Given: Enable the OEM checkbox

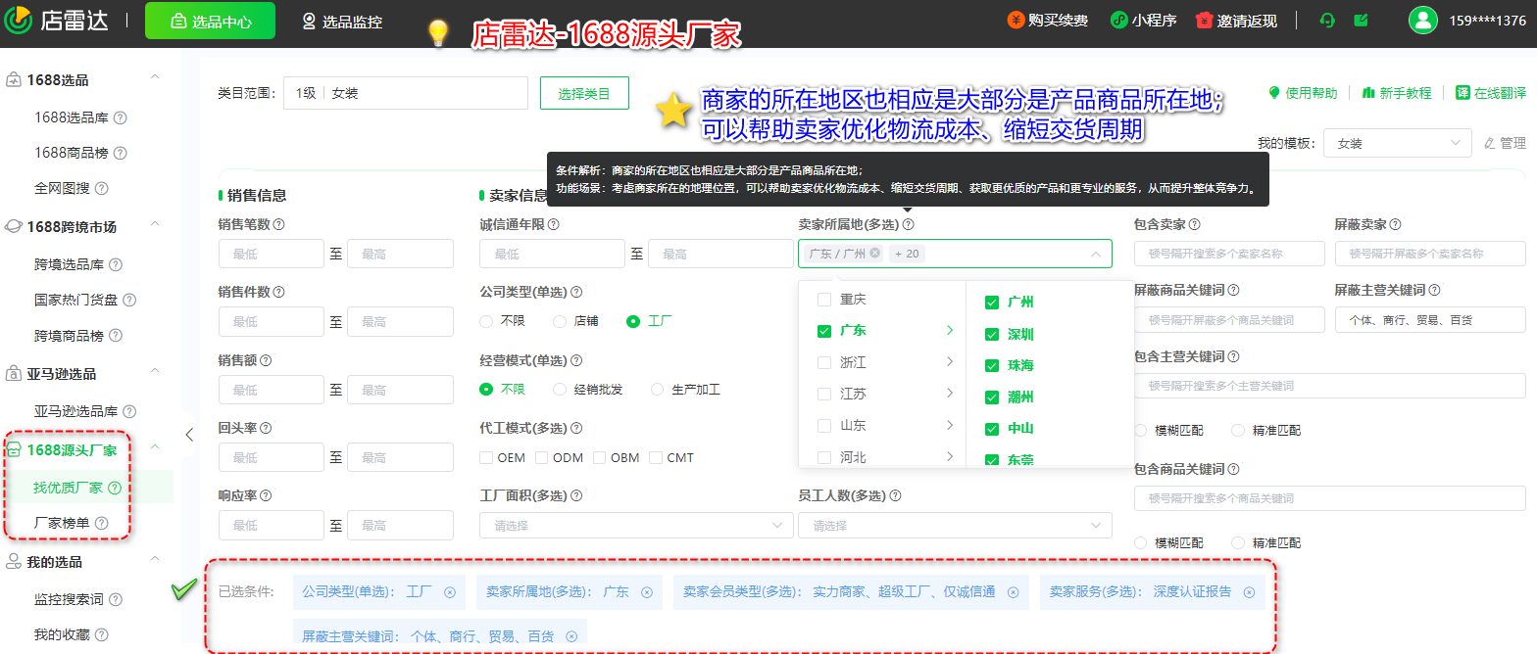Looking at the screenshot, I should click(486, 457).
